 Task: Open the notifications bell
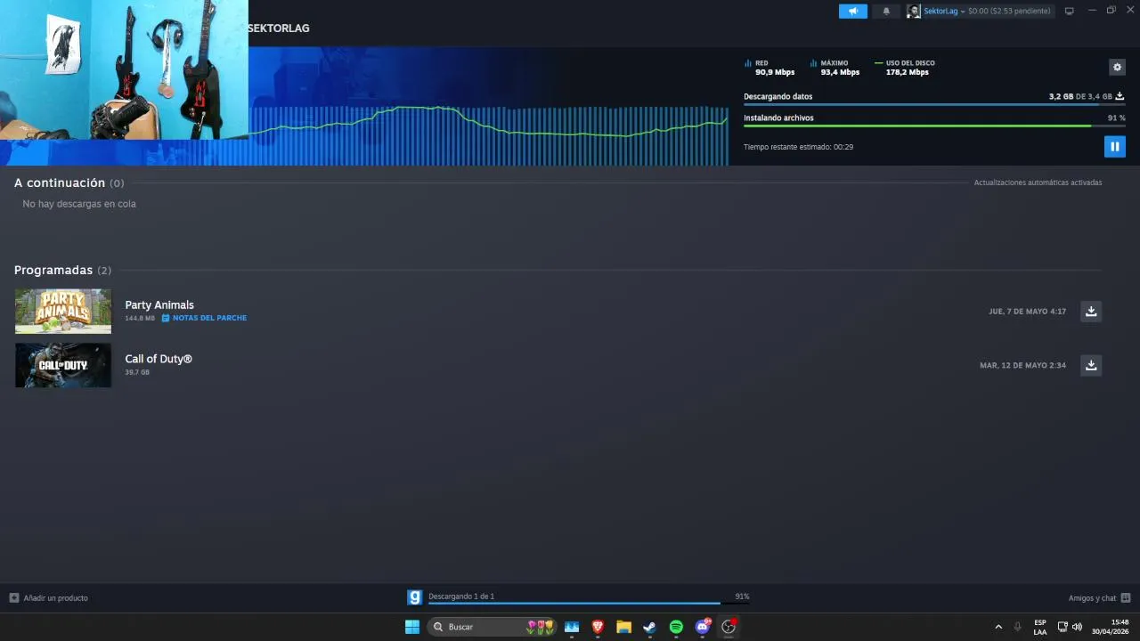coord(885,11)
